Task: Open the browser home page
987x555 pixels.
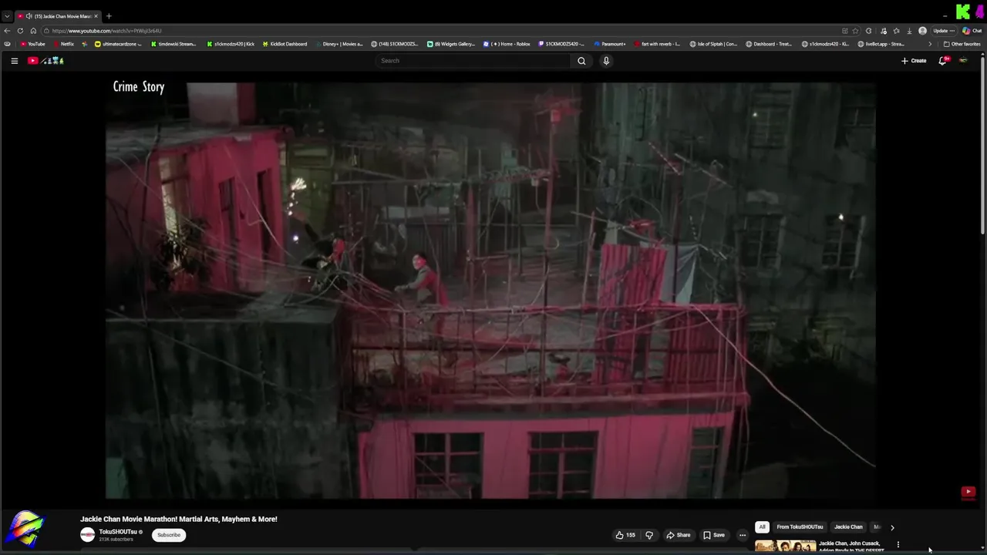Action: tap(33, 31)
